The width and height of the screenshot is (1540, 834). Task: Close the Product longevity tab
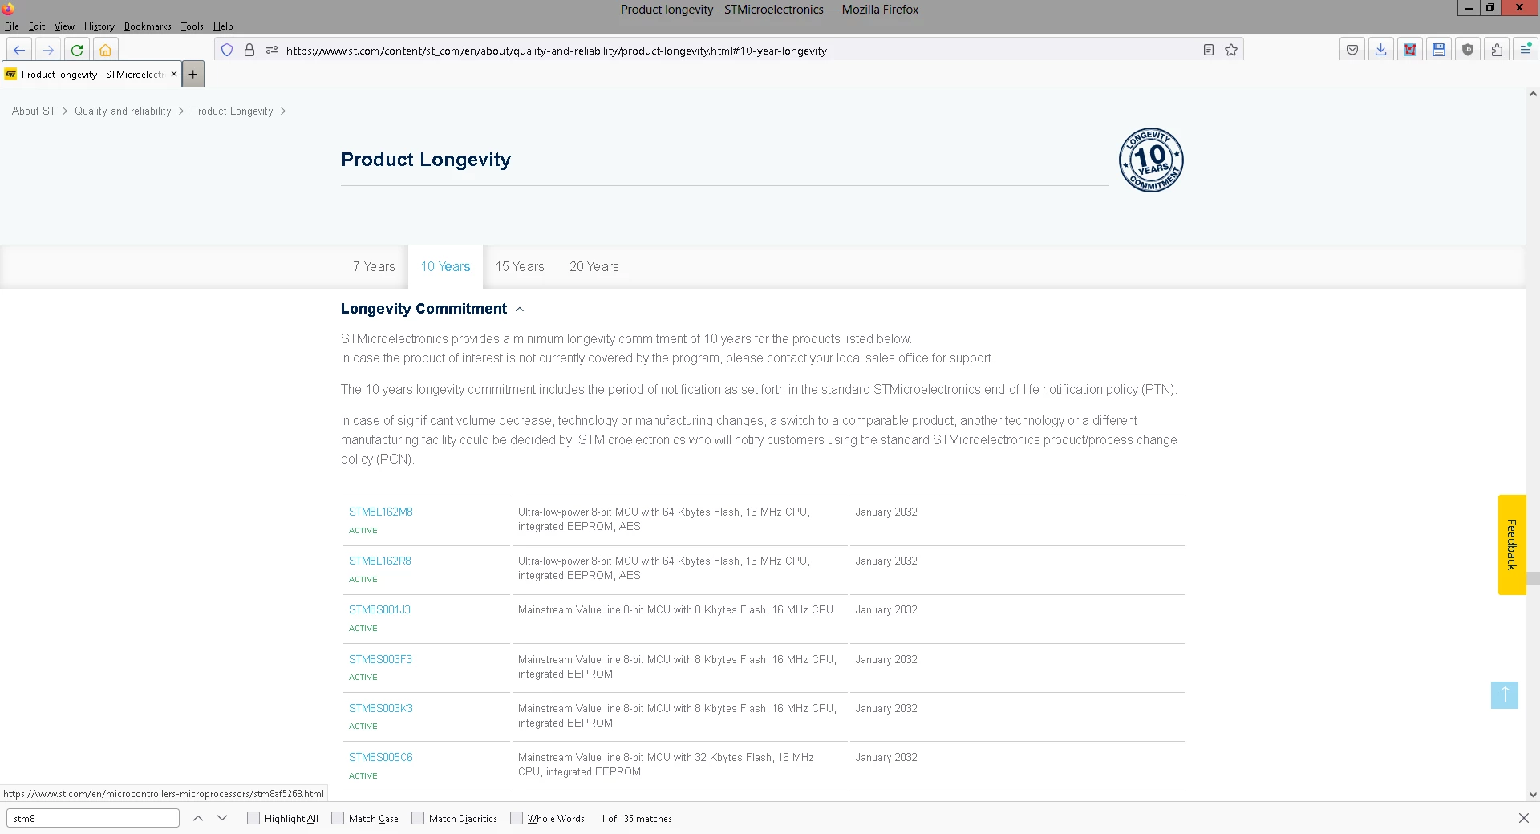174,74
